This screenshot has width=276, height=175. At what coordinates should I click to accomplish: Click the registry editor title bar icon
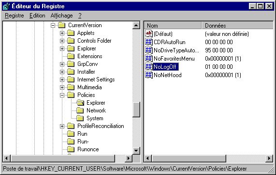tap(6, 6)
